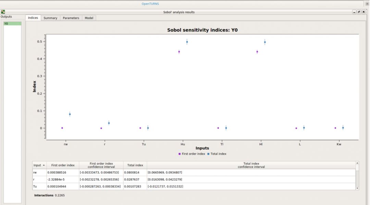This screenshot has height=205, width=370.
Task: Click the Hl total index point
Action: click(265, 42)
